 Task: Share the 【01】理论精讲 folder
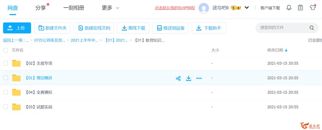coord(178,78)
